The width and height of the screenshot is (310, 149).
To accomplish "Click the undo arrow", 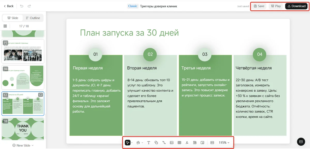I will click(21, 6).
